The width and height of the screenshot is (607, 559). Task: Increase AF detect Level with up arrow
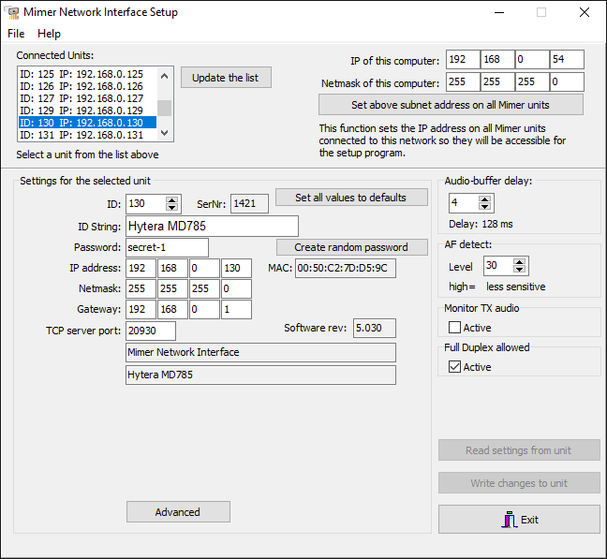click(520, 262)
